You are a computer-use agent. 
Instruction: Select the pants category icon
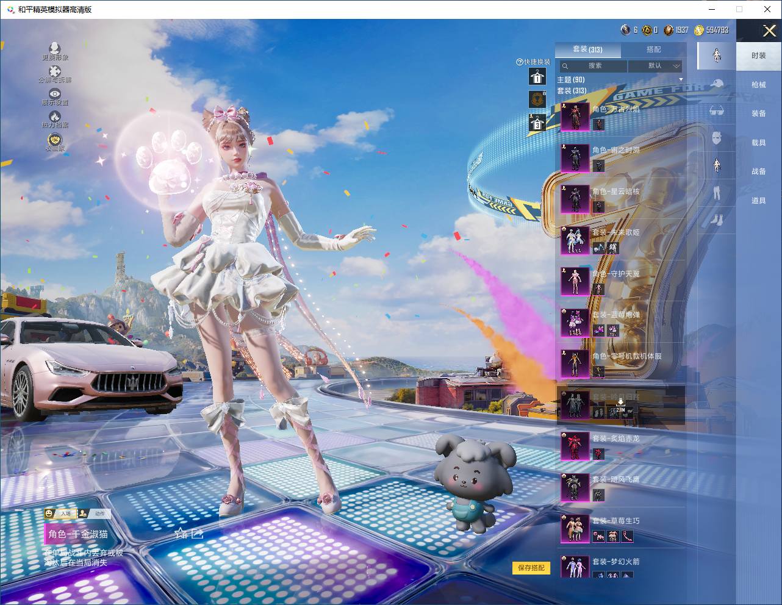[x=717, y=193]
